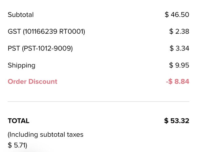The height and width of the screenshot is (152, 197).
Task: Click the bold TOTAL label
Action: pos(18,121)
